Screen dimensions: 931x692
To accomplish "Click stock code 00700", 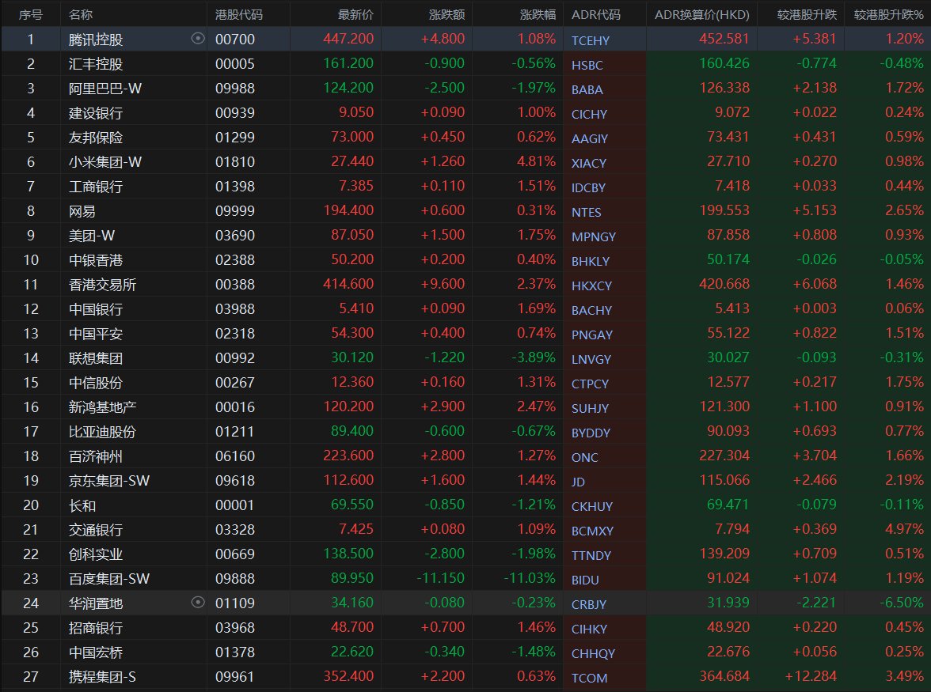I will (x=235, y=40).
